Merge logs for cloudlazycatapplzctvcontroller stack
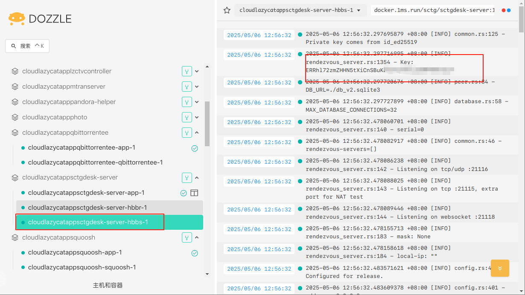Image resolution: width=525 pixels, height=295 pixels. [187, 71]
